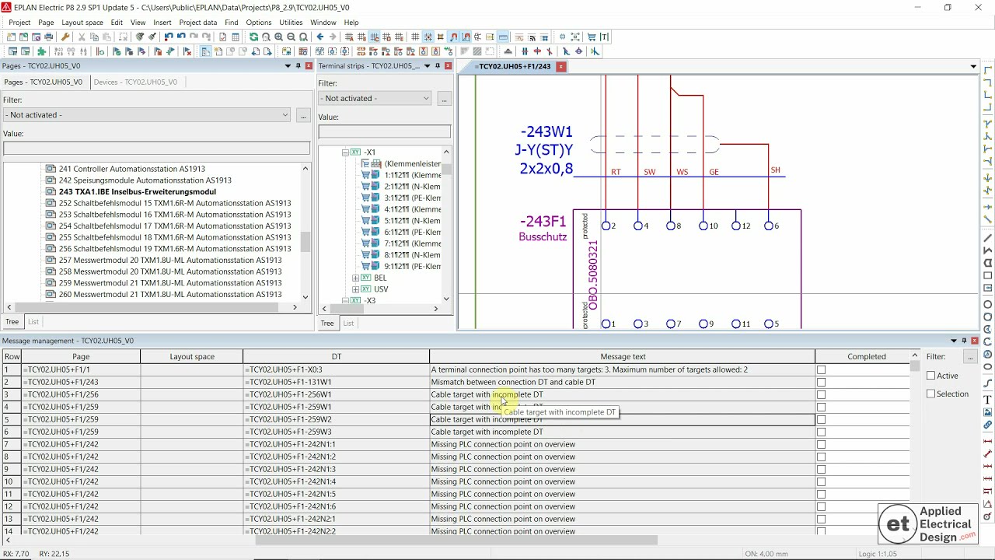Image resolution: width=995 pixels, height=560 pixels.
Task: Open the Project menu
Action: [x=19, y=23]
